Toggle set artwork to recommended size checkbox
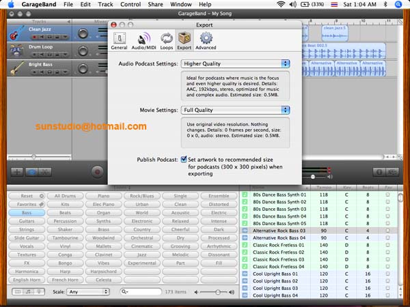This screenshot has width=410, height=307. coord(184,159)
